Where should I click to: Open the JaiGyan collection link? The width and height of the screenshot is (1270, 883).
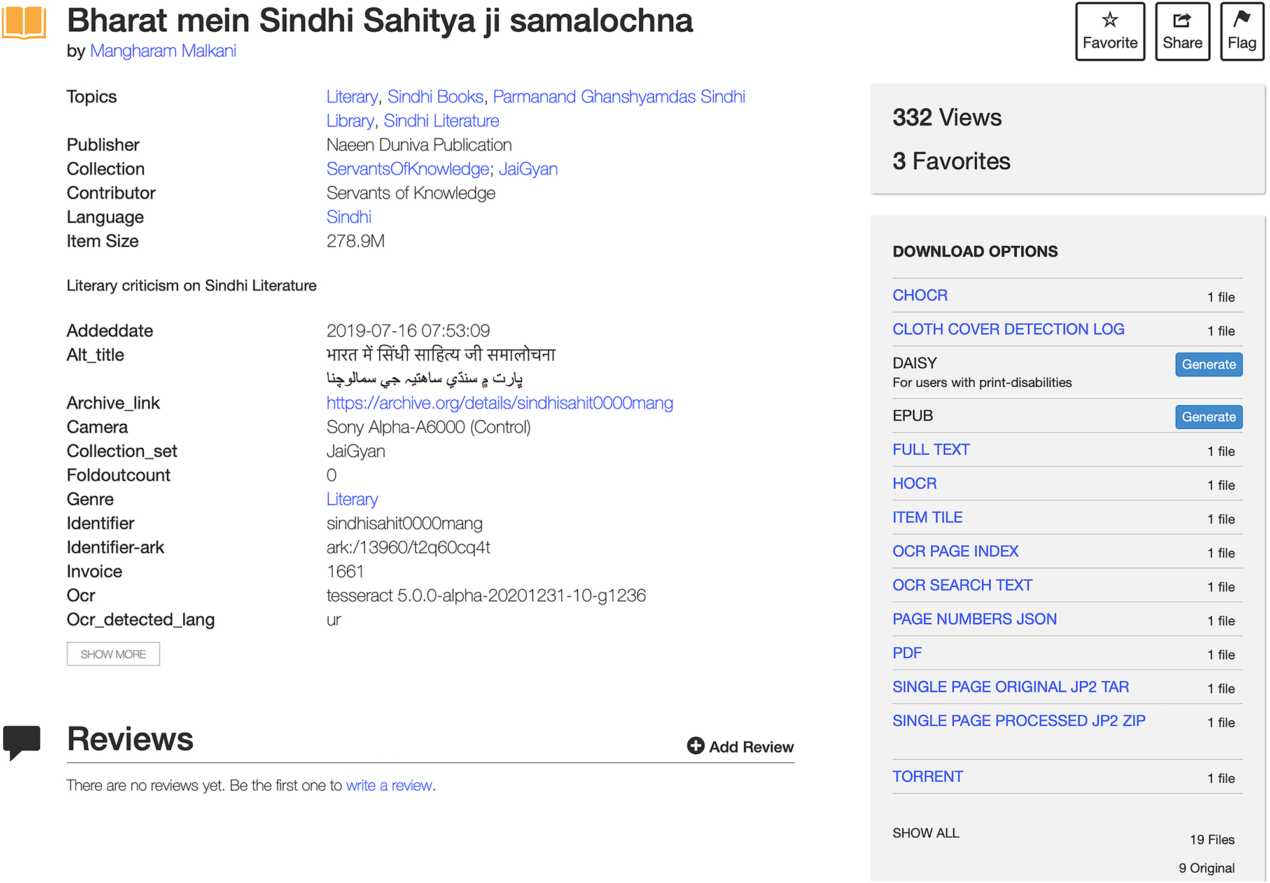point(528,169)
